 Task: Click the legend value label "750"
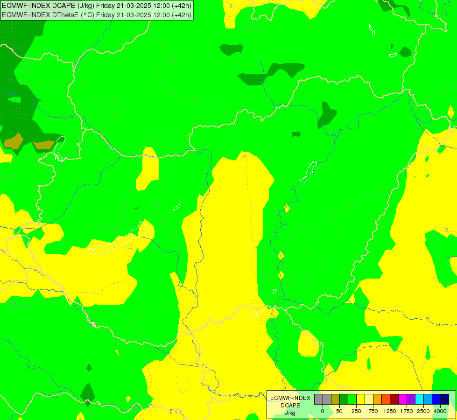point(373,411)
